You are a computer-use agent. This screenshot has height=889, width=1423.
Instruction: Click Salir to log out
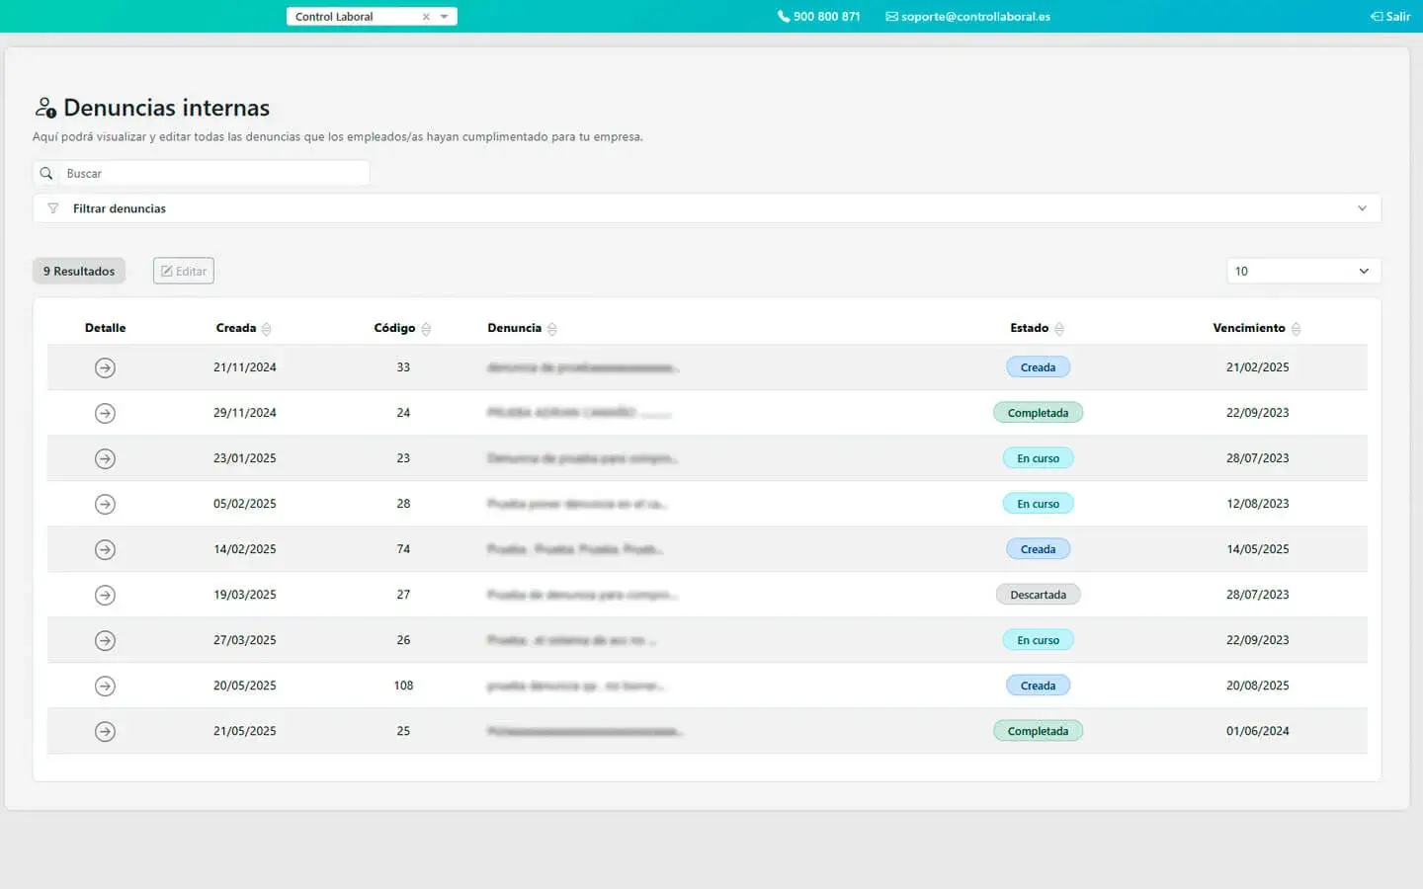(x=1390, y=17)
